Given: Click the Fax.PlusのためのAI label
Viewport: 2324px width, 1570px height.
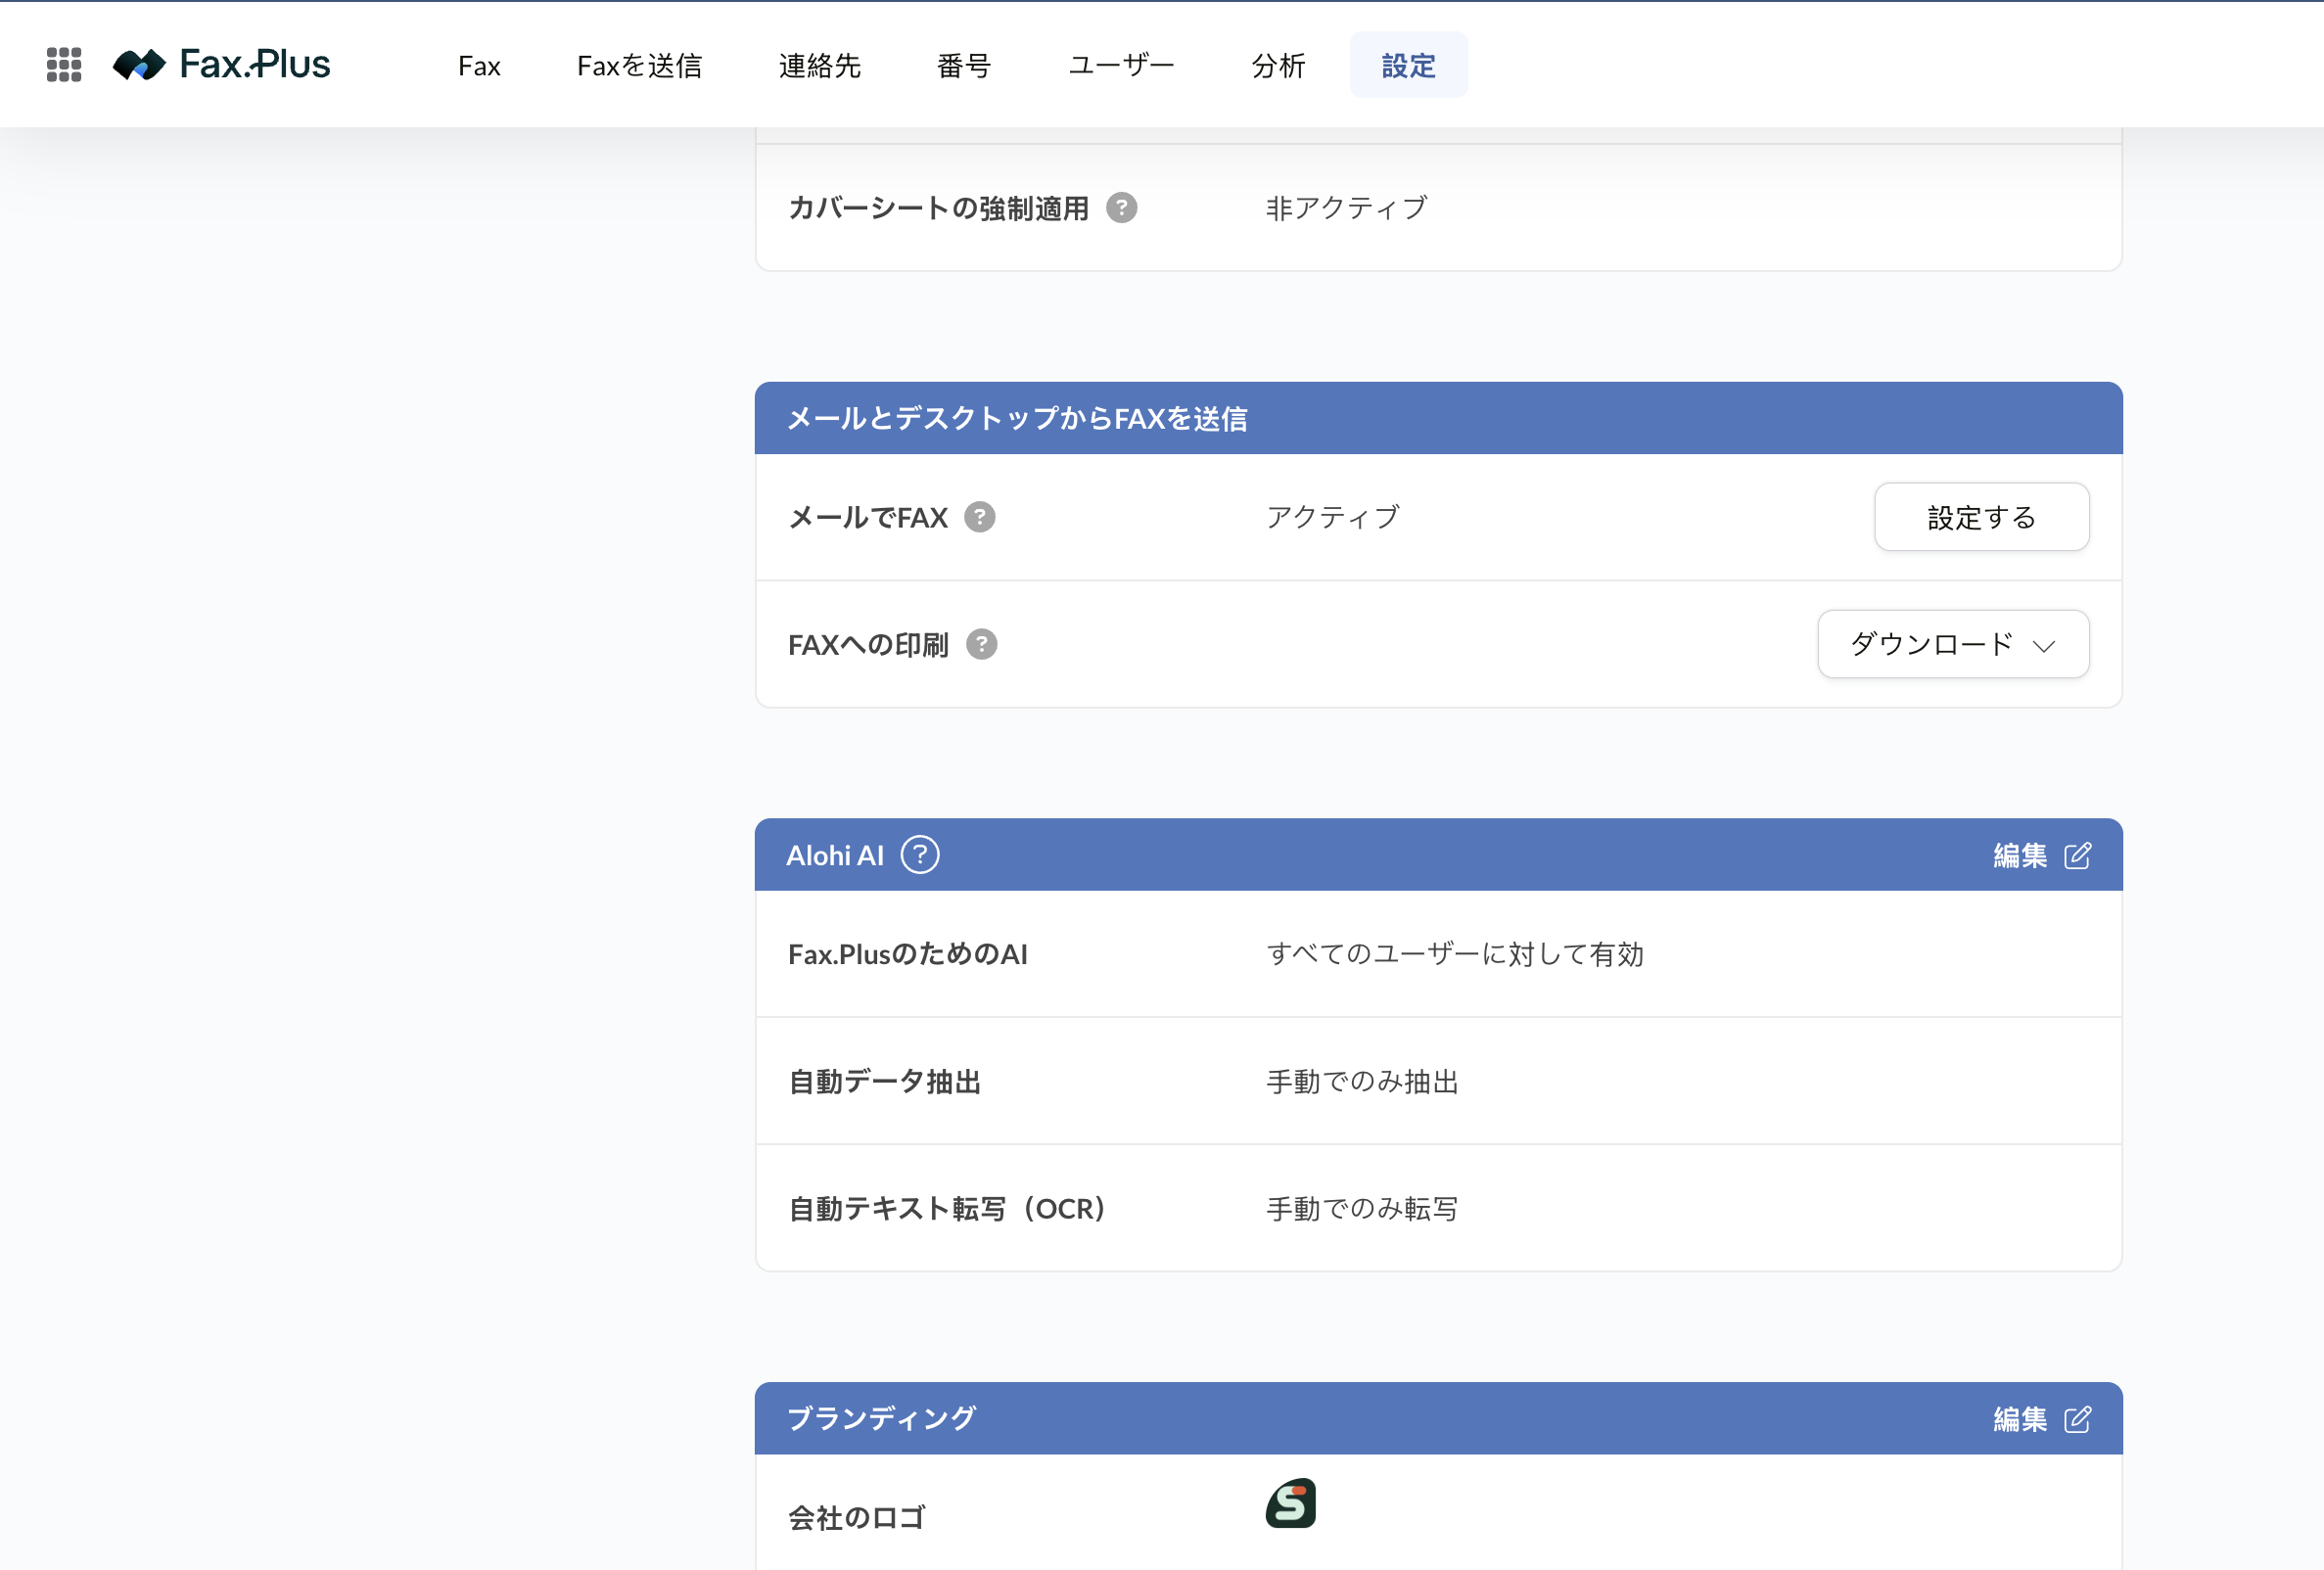Looking at the screenshot, I should (x=908, y=954).
